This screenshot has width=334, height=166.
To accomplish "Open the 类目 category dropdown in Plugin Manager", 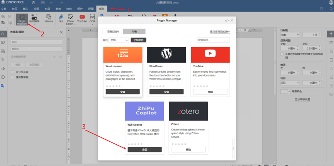I will tap(119, 40).
